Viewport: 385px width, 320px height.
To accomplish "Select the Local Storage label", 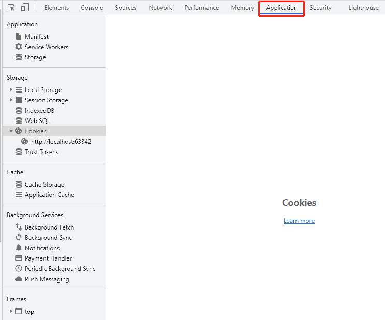I will 43,90.
